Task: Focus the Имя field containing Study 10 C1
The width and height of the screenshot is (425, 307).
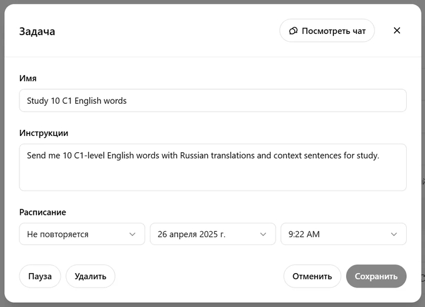Action: tap(212, 101)
